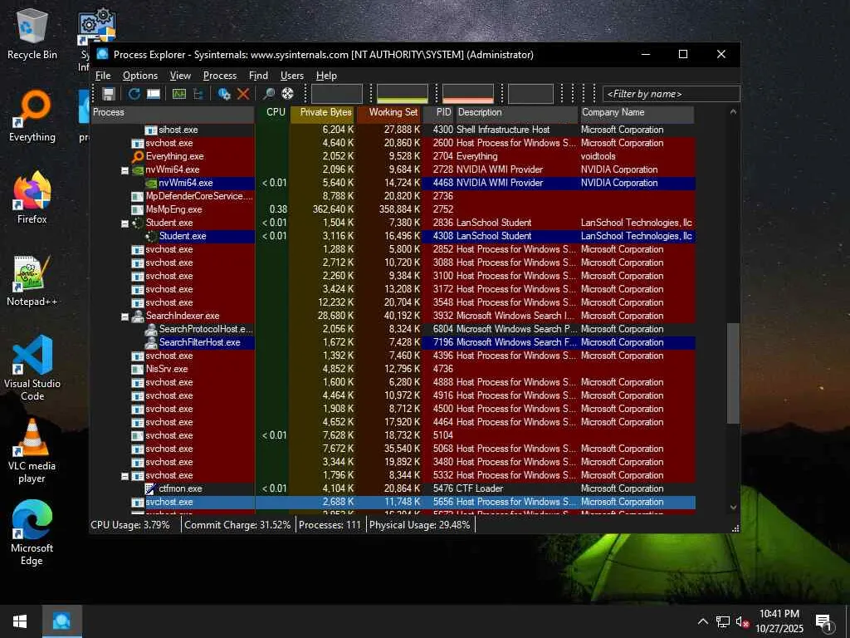Click the SearchFilterHost.exe process icon

pyautogui.click(x=151, y=342)
